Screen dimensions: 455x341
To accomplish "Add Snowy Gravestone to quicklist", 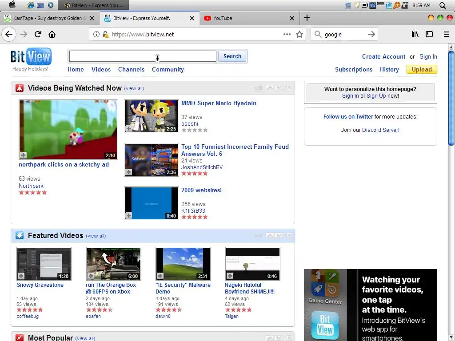I will 21,276.
